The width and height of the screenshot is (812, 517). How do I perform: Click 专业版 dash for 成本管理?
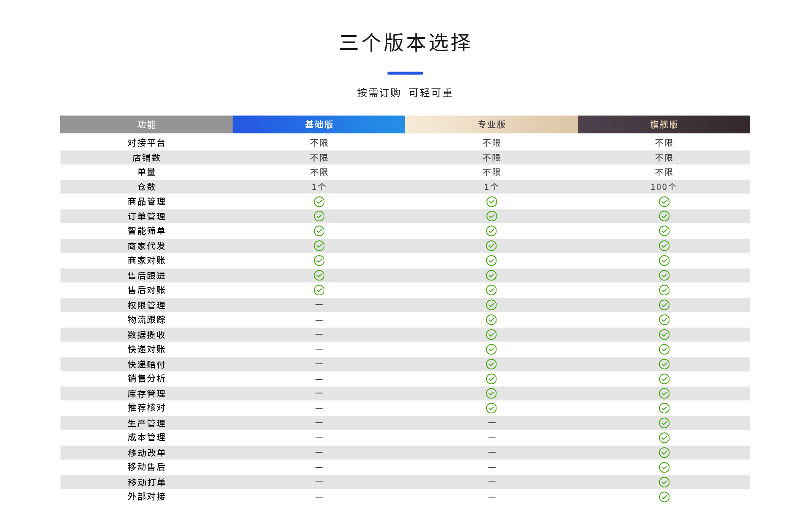pyautogui.click(x=491, y=438)
